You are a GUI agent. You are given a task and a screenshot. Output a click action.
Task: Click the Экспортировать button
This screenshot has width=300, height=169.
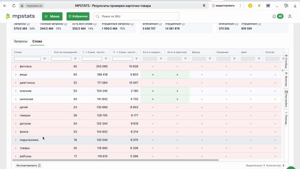point(28,165)
